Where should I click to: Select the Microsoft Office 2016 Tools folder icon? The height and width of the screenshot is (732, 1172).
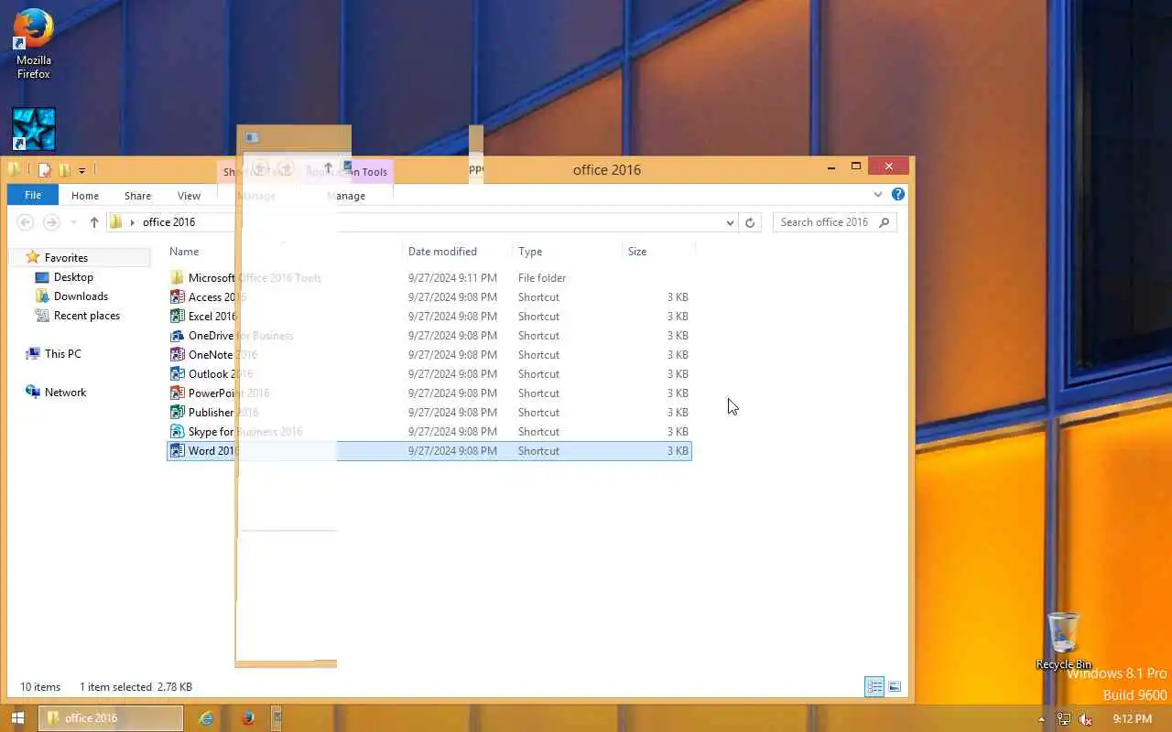coord(178,278)
